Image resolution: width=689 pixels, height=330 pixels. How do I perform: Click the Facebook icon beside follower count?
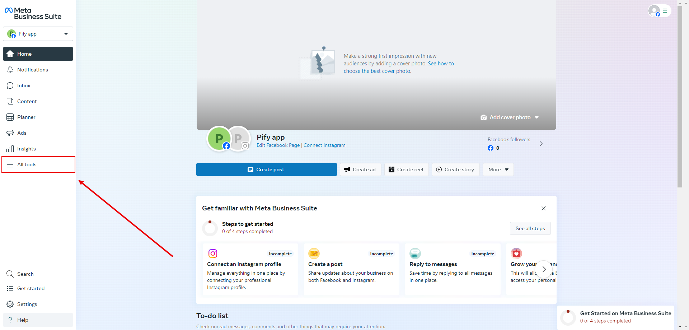pos(491,148)
